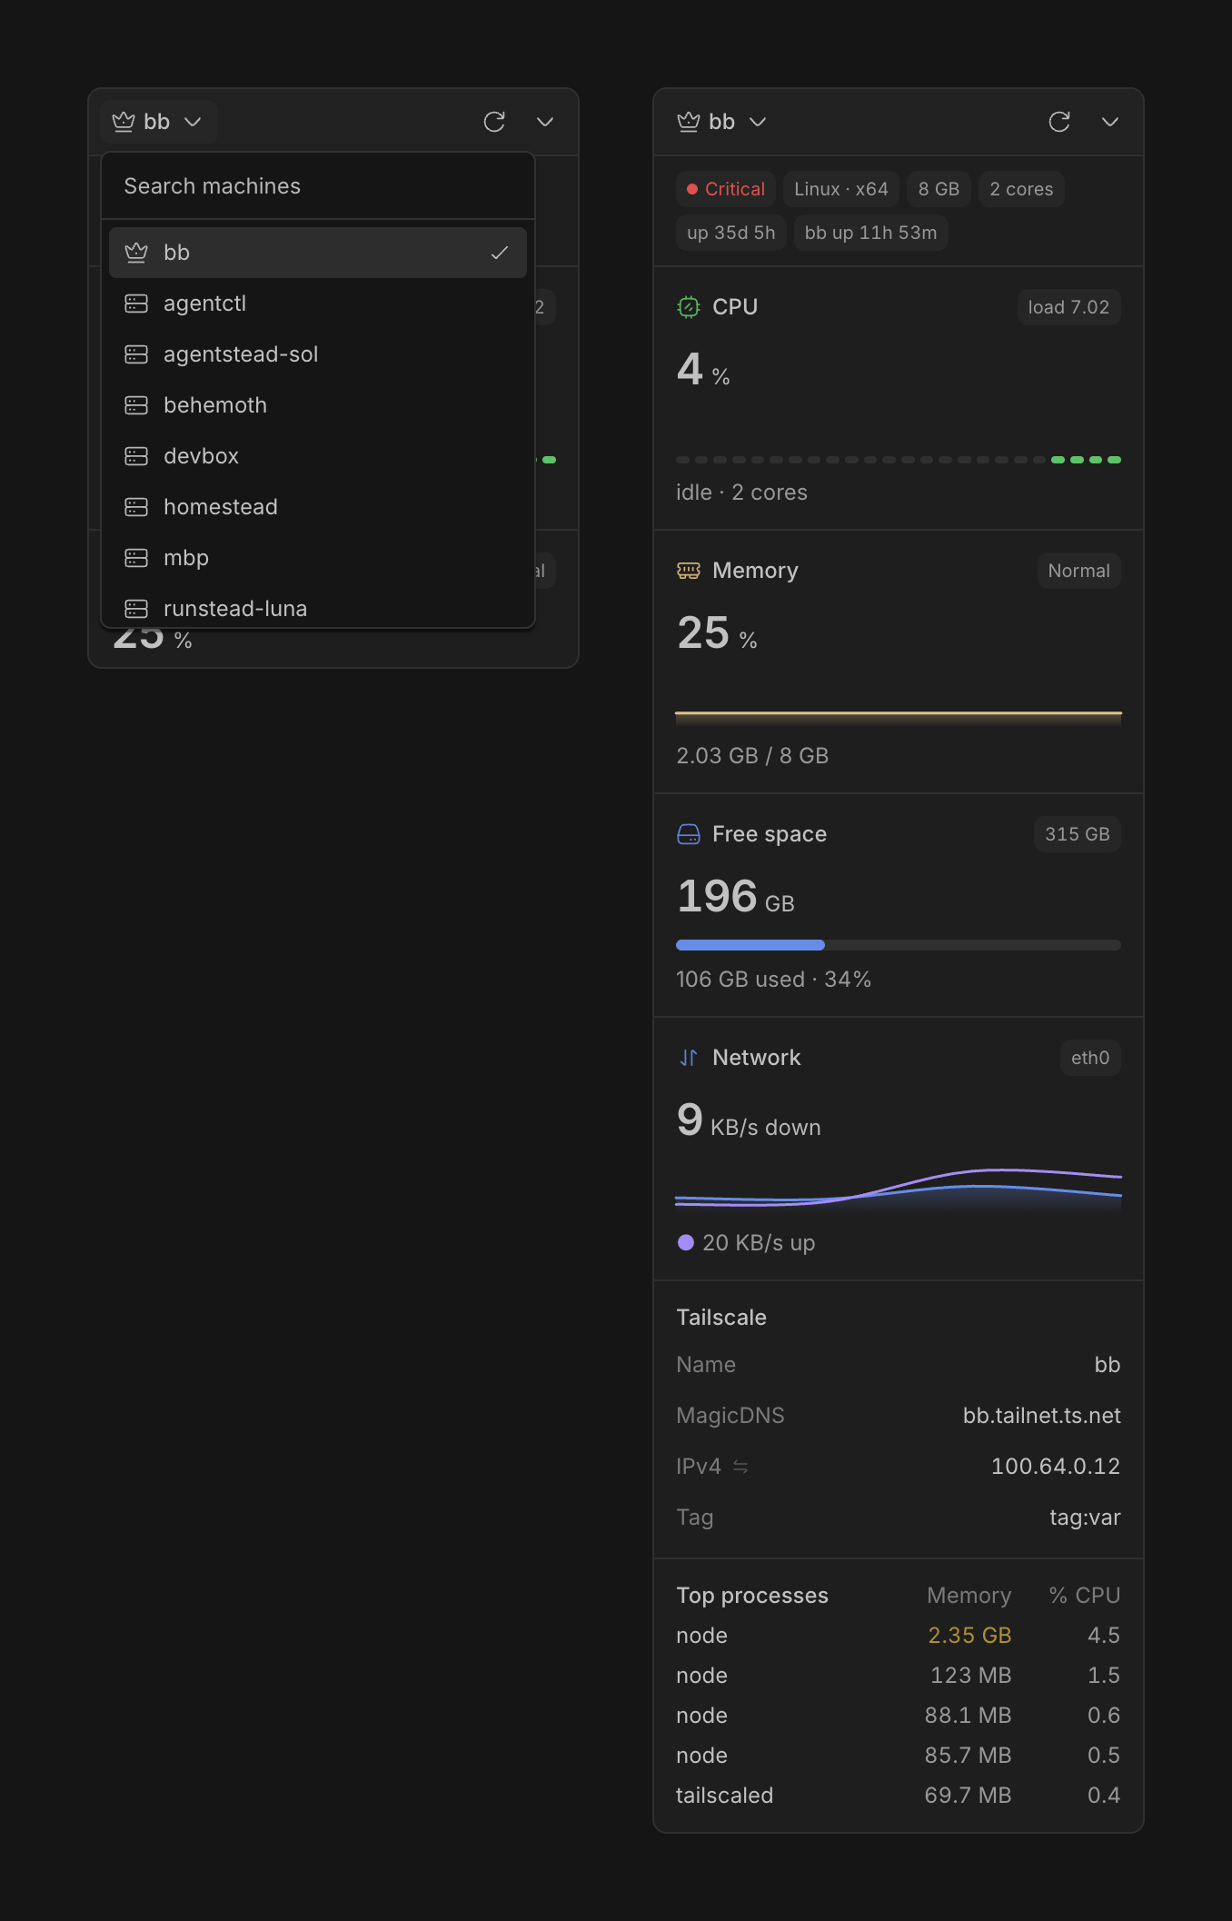Click the load 7.02 badge
The width and height of the screenshot is (1232, 1921).
point(1068,307)
